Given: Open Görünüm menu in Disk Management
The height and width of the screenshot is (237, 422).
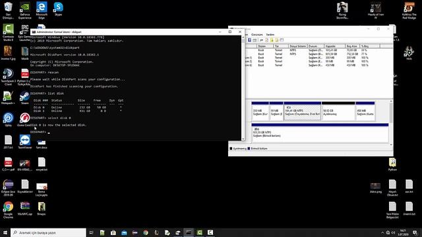Looking at the screenshot, I should click(x=256, y=35).
